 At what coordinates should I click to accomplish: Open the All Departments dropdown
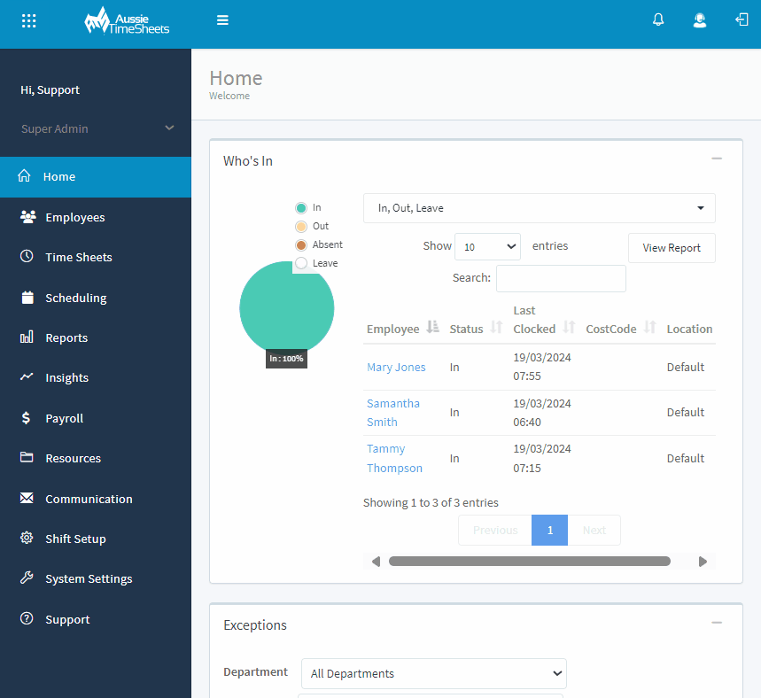[x=432, y=673]
